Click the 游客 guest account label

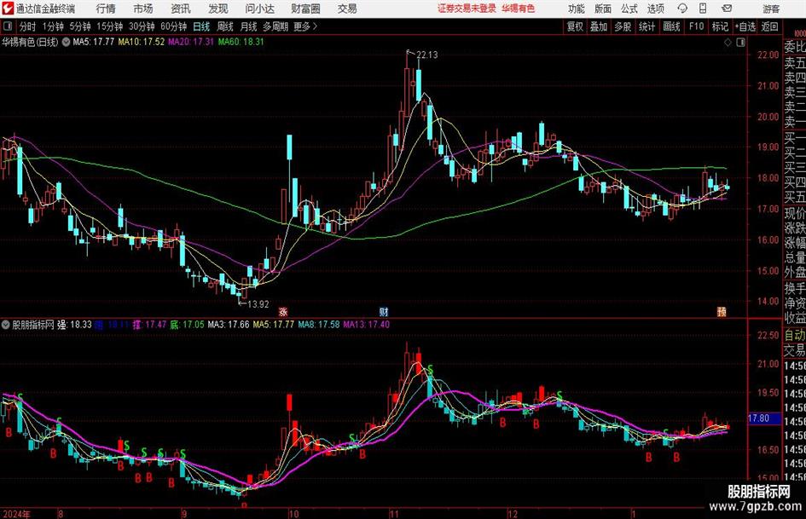pos(771,9)
